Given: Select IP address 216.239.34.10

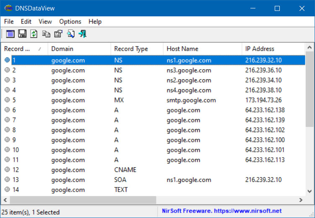Looking at the screenshot, I should 263,80.
